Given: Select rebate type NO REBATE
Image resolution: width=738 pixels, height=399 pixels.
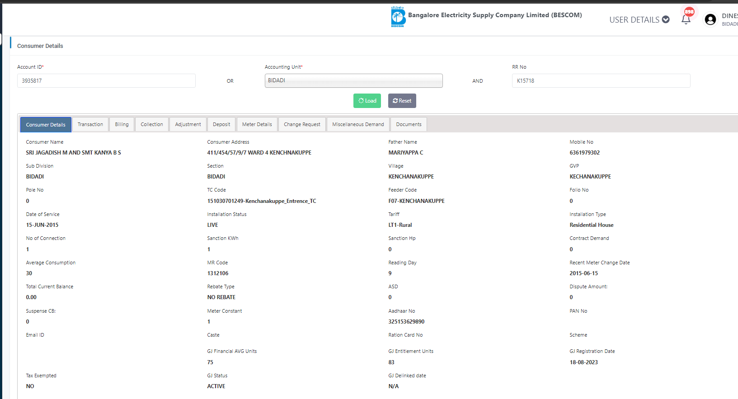Looking at the screenshot, I should (x=221, y=297).
